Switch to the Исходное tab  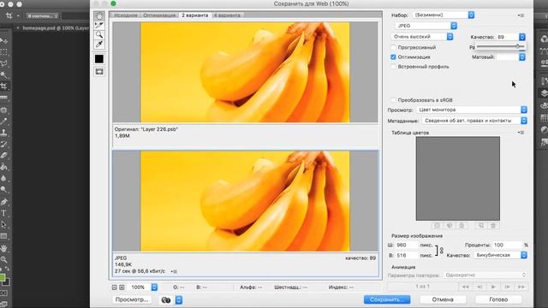(126, 15)
